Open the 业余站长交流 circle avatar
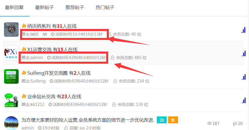The image size is (249, 130). tap(11, 100)
